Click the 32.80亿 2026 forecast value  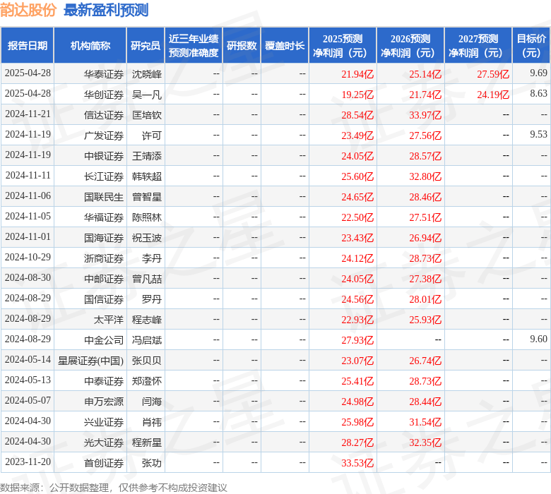click(425, 176)
